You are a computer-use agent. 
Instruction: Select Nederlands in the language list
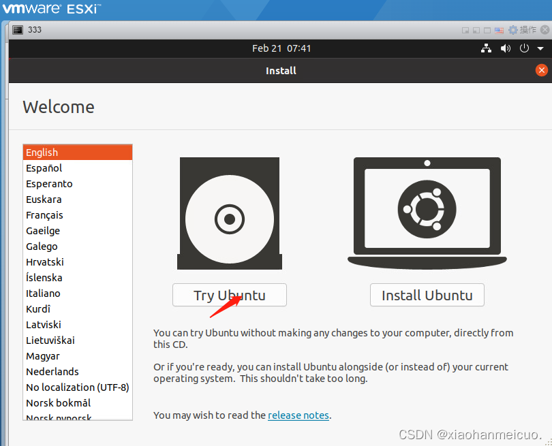click(x=78, y=371)
